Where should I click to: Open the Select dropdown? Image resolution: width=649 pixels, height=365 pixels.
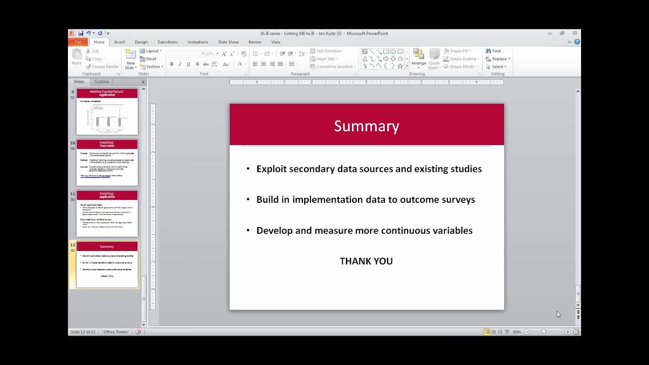pyautogui.click(x=496, y=67)
